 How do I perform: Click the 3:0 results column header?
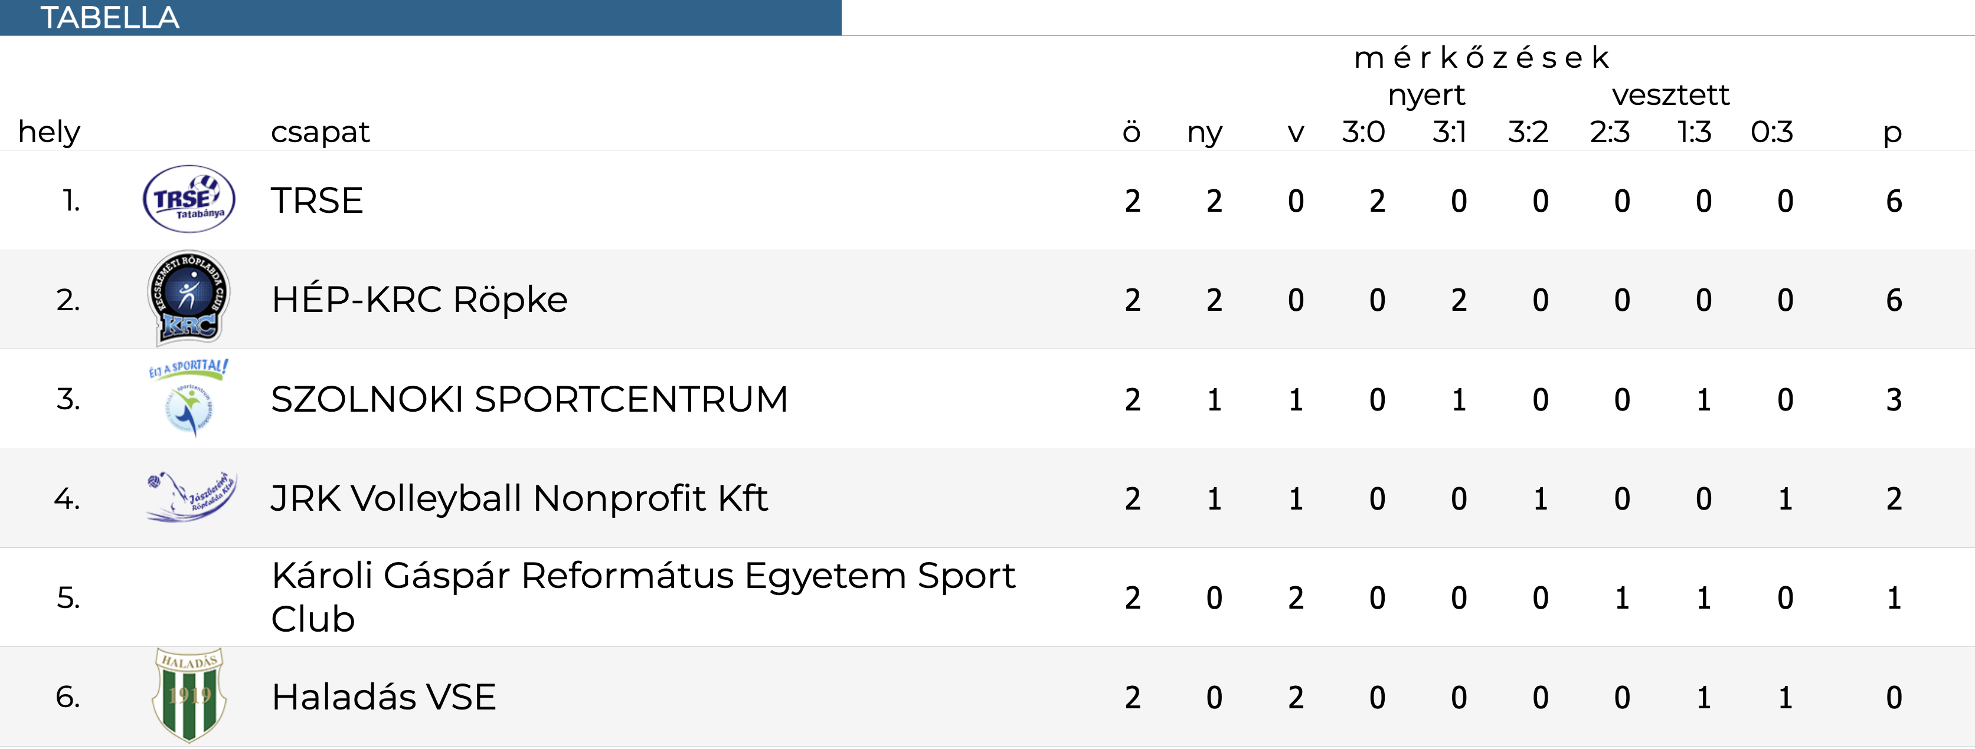coord(1363,133)
